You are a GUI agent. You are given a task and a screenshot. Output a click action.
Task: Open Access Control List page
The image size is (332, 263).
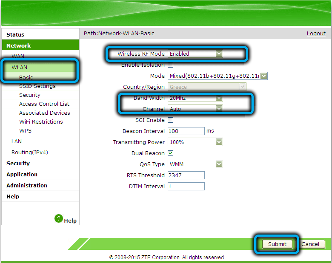44,104
